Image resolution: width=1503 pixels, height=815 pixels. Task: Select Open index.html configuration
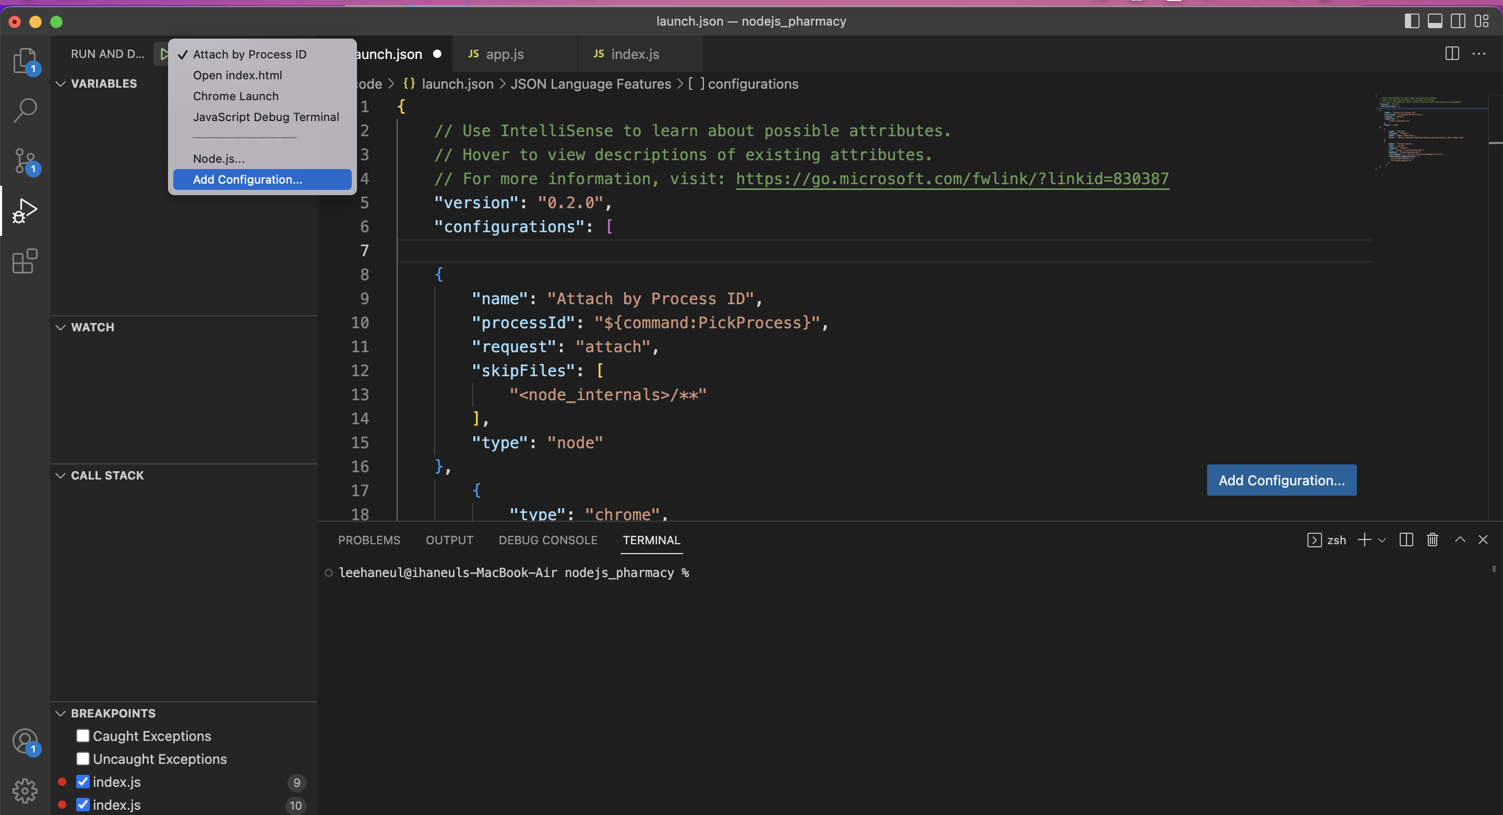262,75
